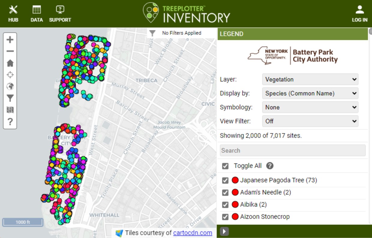Open the Hub menu
The width and height of the screenshot is (372, 238).
13,14
